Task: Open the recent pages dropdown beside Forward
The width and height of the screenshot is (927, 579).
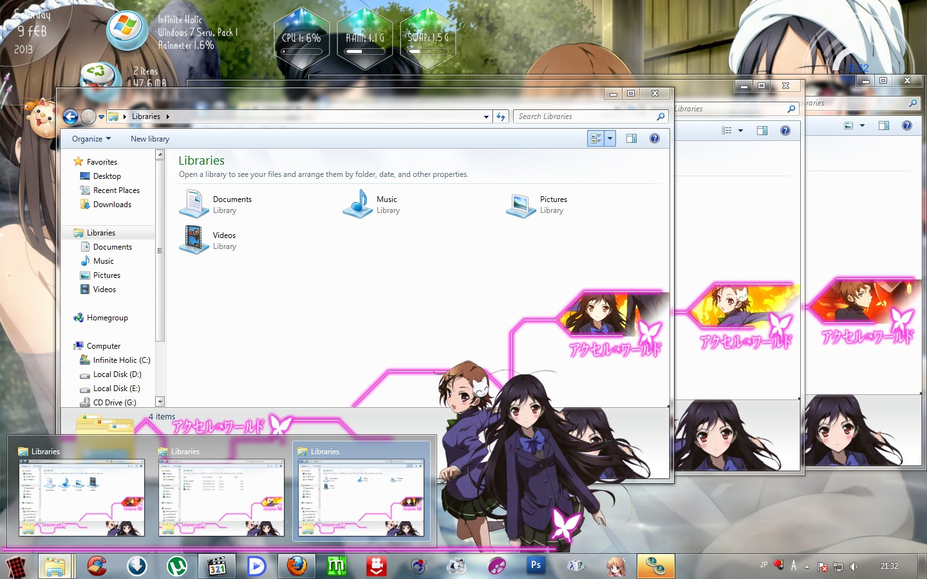Action: [x=101, y=117]
